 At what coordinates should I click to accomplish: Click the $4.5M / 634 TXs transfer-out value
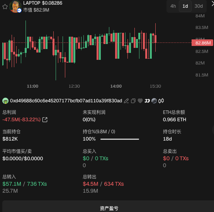(103, 184)
